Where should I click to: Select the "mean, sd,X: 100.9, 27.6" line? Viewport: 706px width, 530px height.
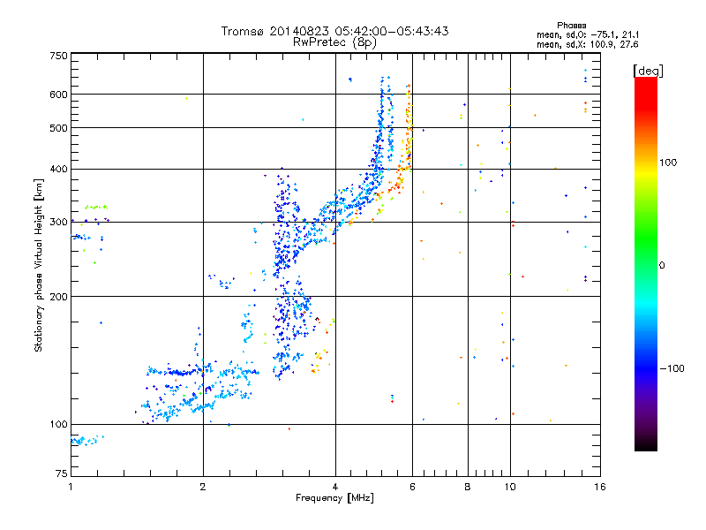pyautogui.click(x=588, y=44)
